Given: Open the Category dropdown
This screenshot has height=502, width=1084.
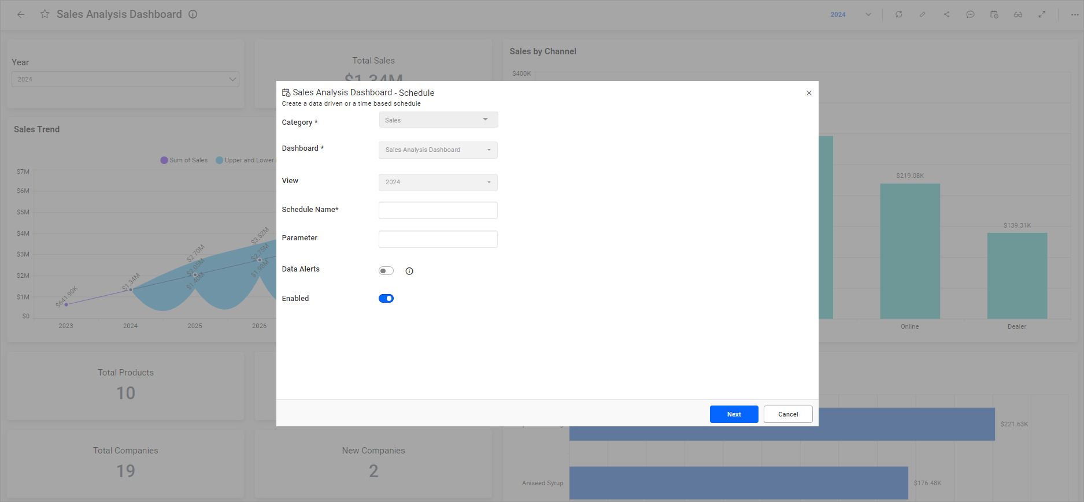Looking at the screenshot, I should [x=438, y=120].
